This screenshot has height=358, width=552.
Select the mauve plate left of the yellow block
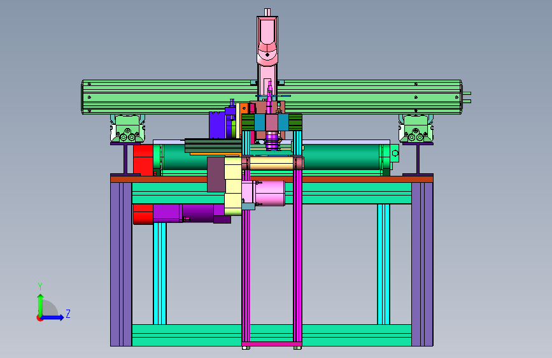coord(216,175)
